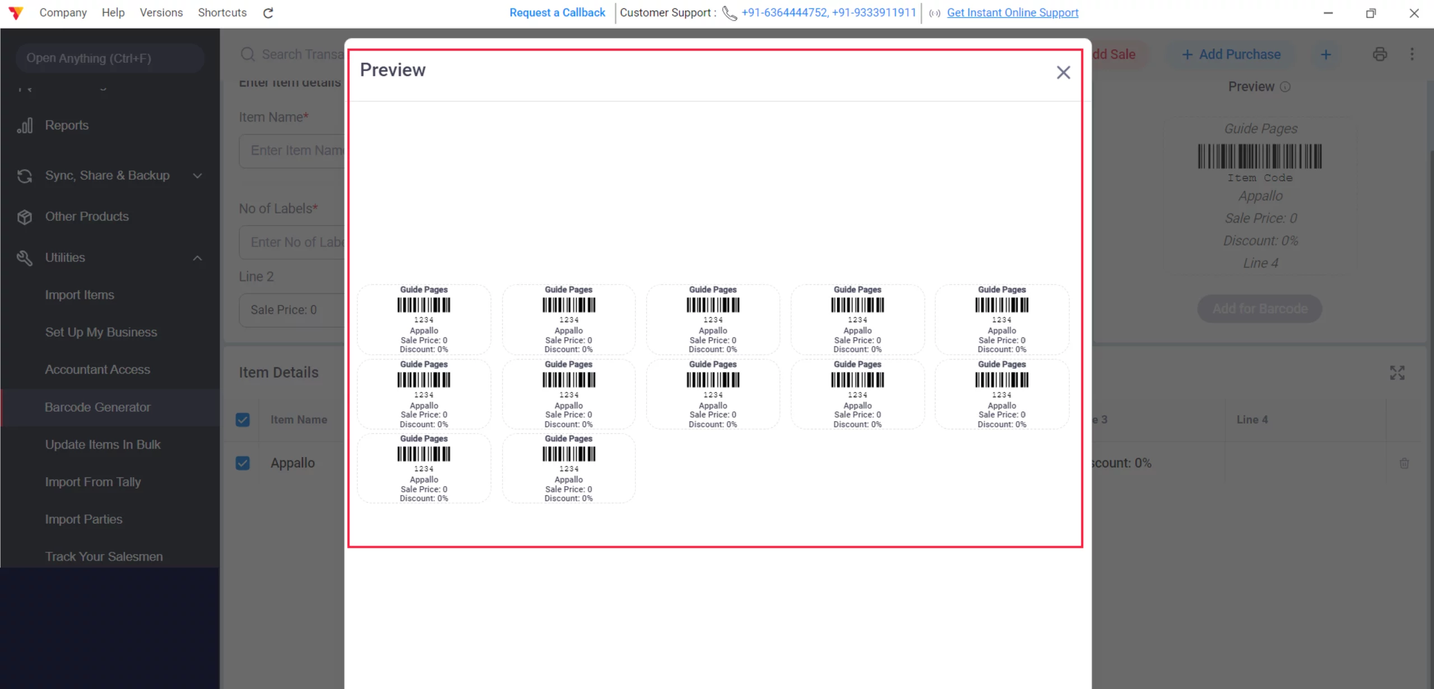1434x689 pixels.
Task: Expand Sync, Share & Backup
Action: tap(197, 175)
